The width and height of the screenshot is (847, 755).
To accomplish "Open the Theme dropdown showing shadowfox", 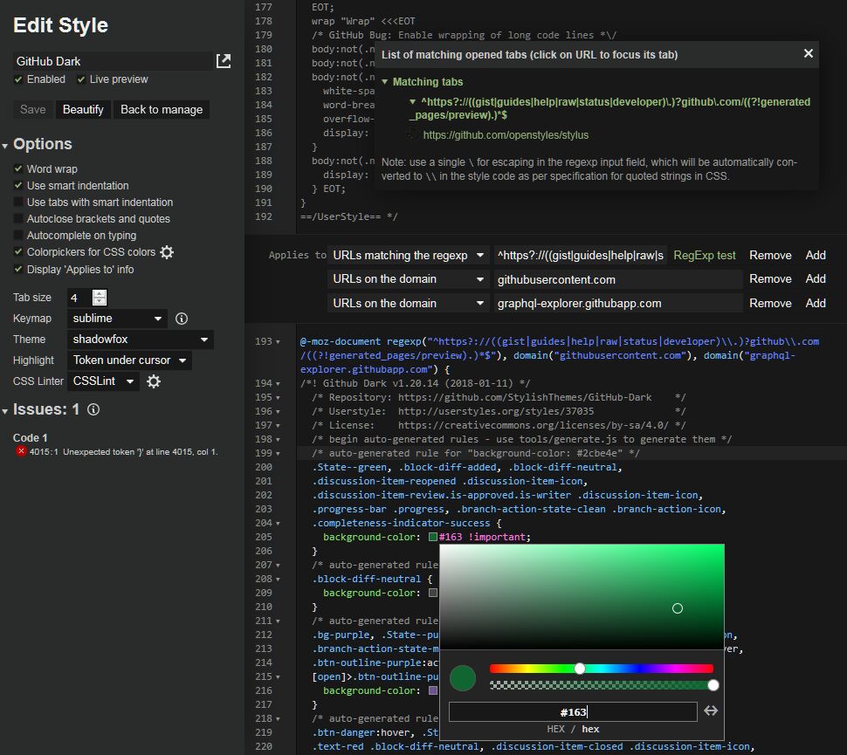I will point(141,339).
